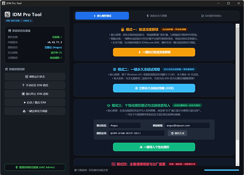Click the 启动 / 重启 IDM button

coord(35,102)
